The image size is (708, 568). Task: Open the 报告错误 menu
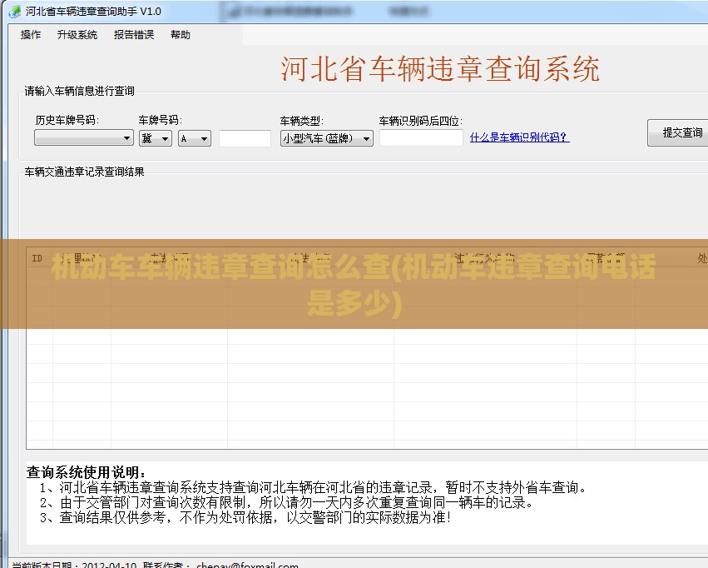[134, 35]
